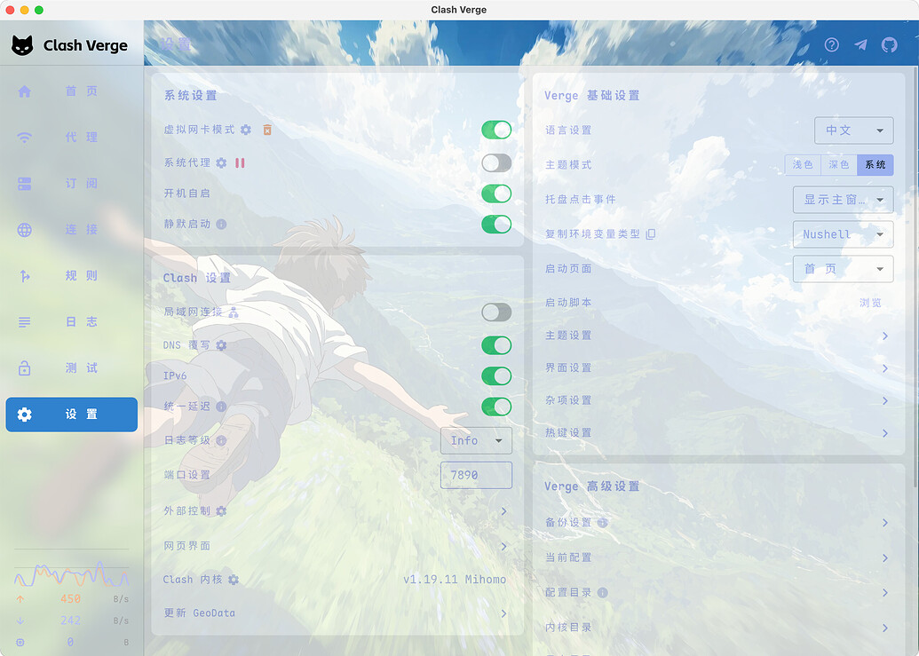Image resolution: width=919 pixels, height=656 pixels.
Task: Expand the 界面设置 row
Action: tap(719, 368)
